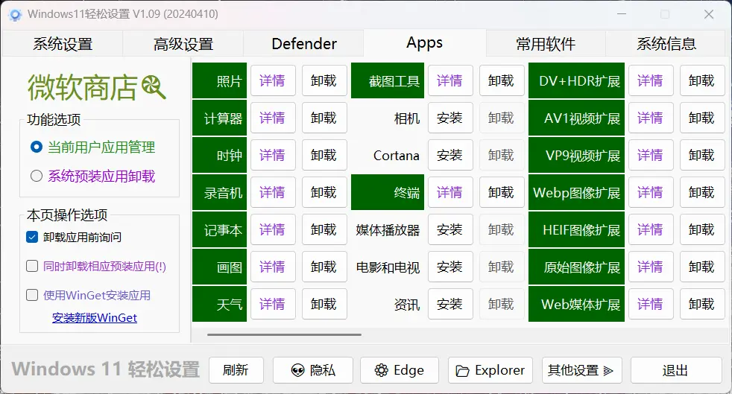Select the Apps tab
Image resolution: width=732 pixels, height=394 pixels.
(x=424, y=43)
